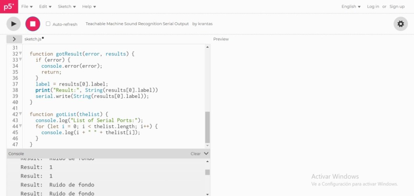Open the Help menu

coord(89,6)
